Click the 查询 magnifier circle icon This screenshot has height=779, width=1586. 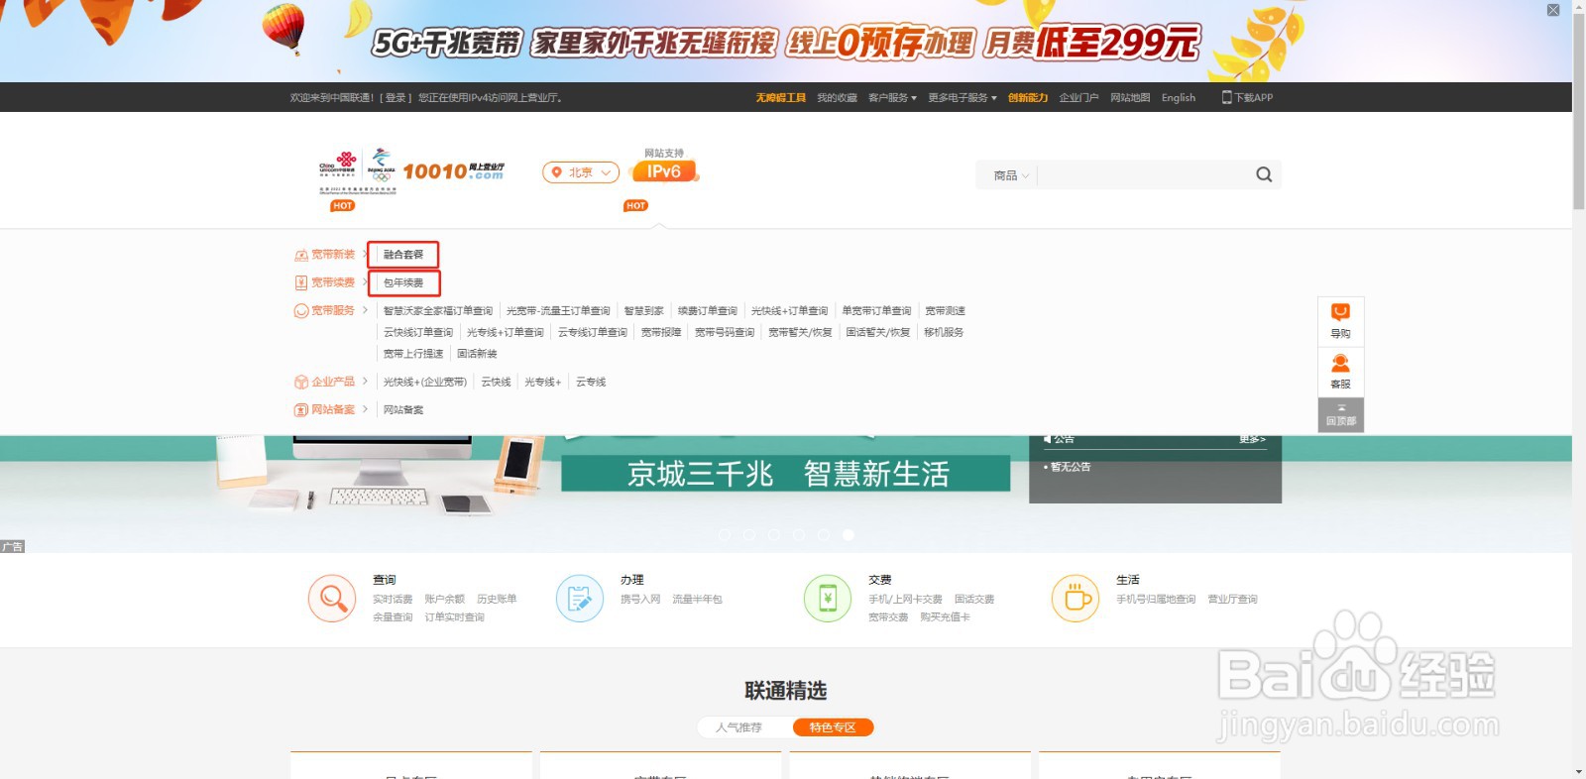point(332,599)
